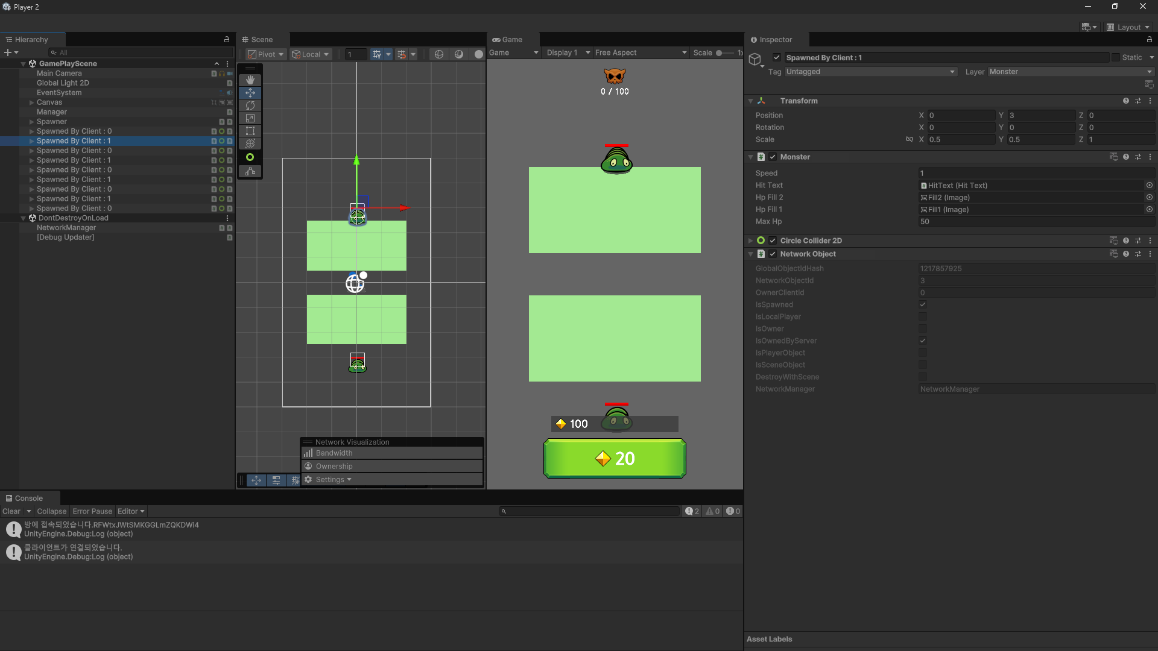Toggle the Monster component enabled checkbox

773,157
